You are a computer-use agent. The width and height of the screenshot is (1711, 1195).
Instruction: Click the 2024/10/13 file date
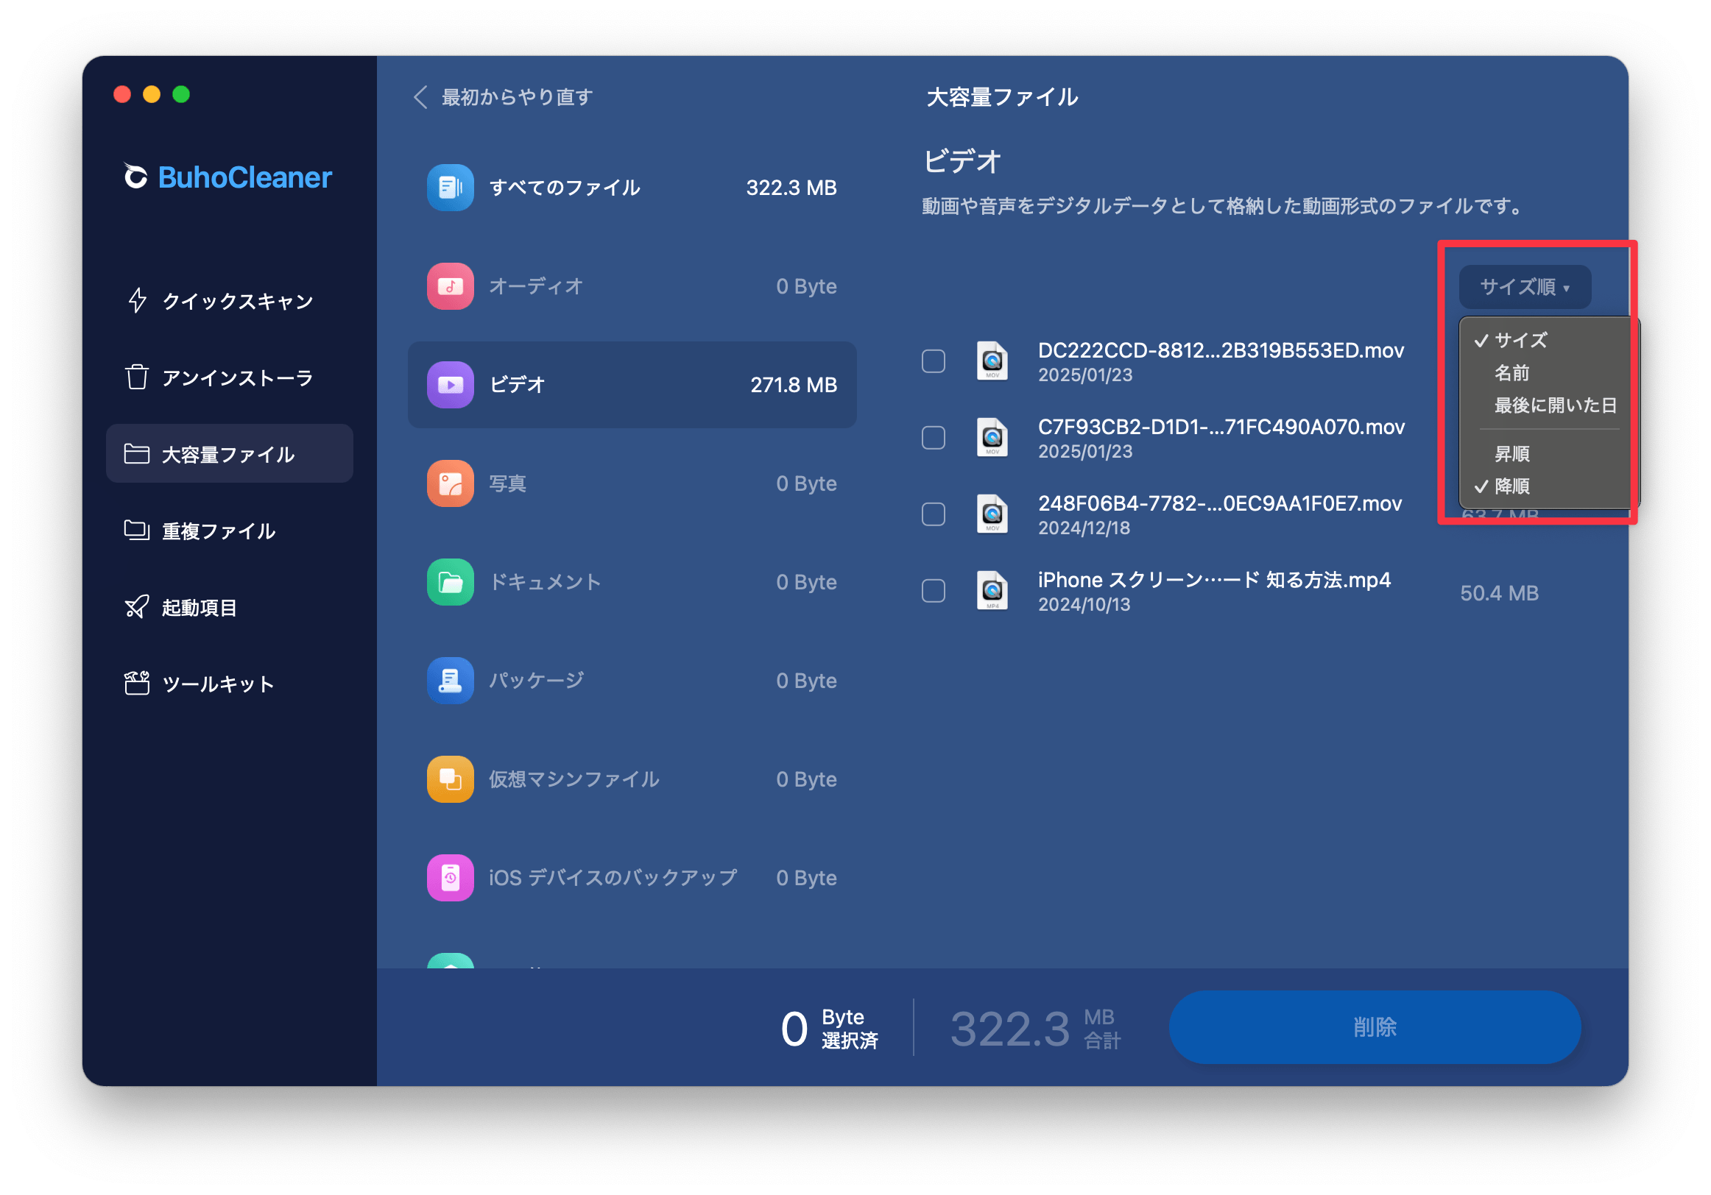click(1084, 604)
